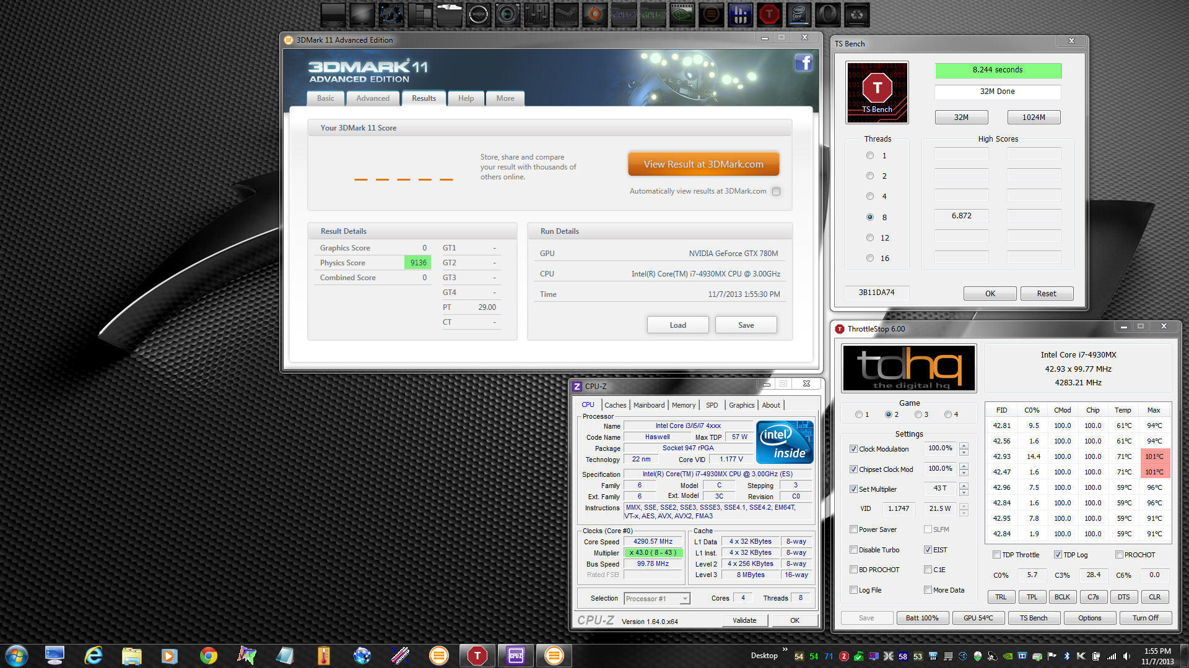This screenshot has height=668, width=1189.
Task: Open NVIDIA icon in the top dock
Action: pos(682,14)
